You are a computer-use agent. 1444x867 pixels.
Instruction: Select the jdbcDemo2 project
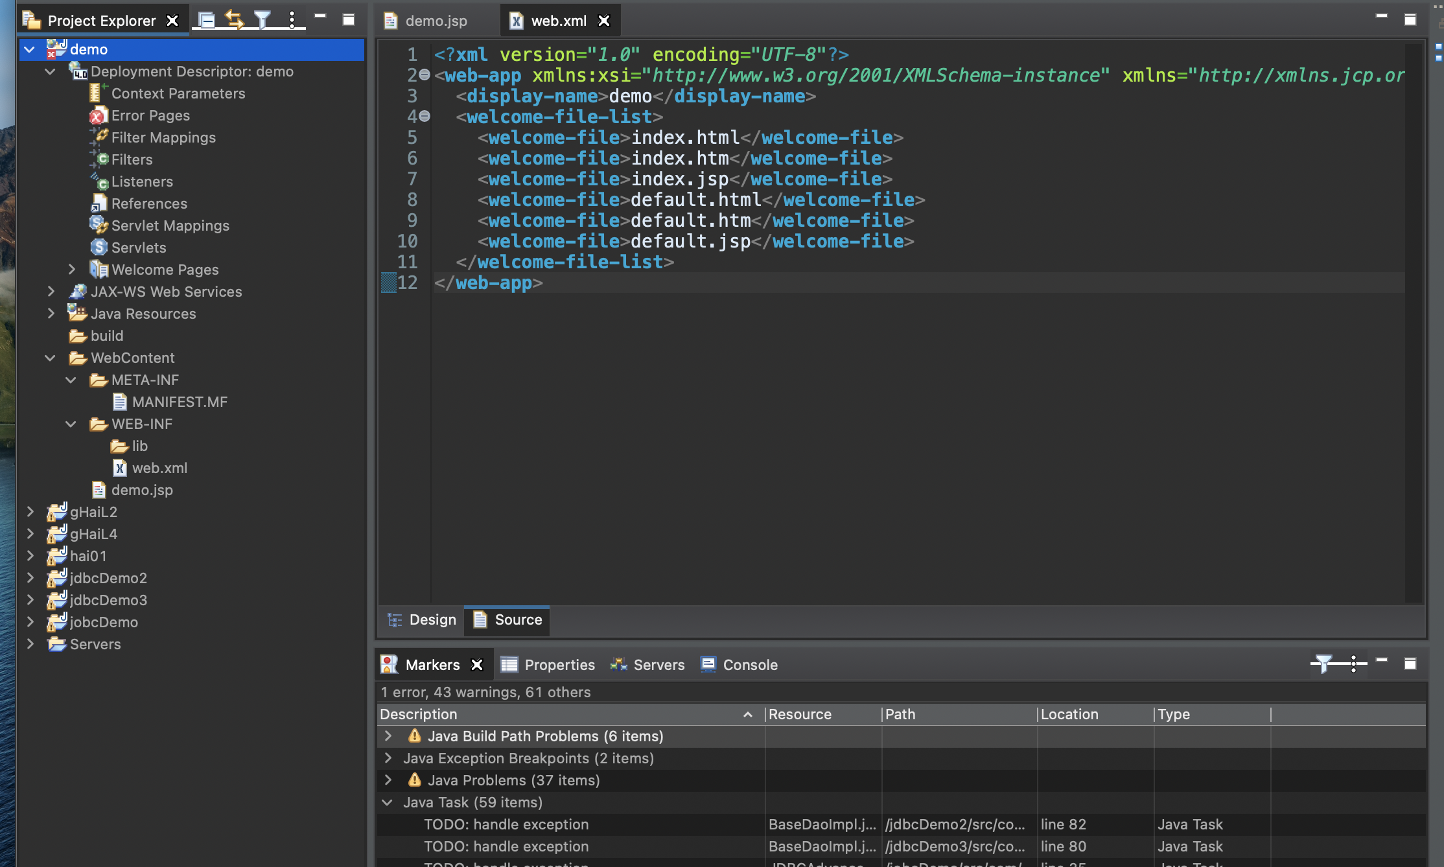[108, 578]
